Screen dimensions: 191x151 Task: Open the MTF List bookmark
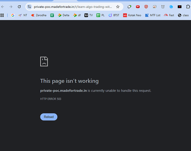point(153,15)
